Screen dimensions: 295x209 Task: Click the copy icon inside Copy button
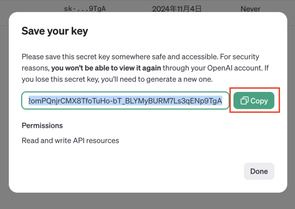click(244, 101)
